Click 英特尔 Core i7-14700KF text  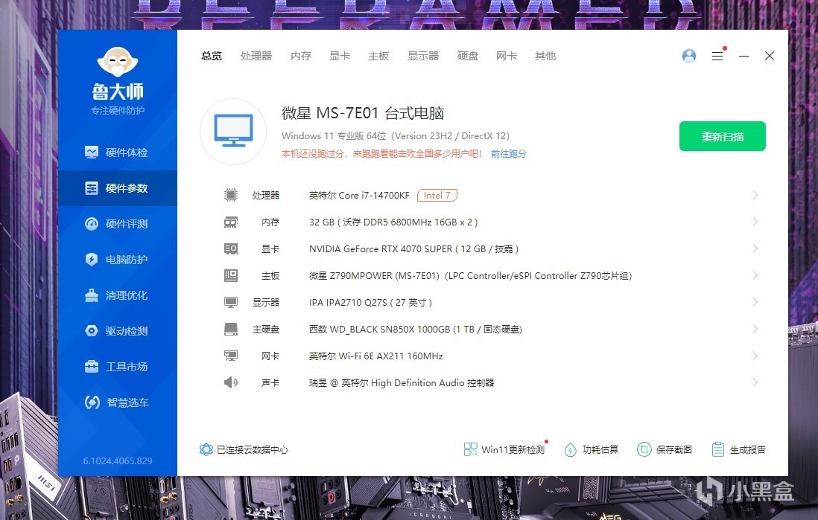click(x=359, y=196)
